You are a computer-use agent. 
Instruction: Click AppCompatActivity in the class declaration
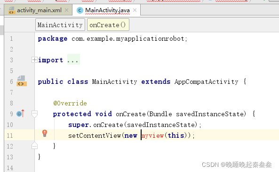click(x=206, y=82)
